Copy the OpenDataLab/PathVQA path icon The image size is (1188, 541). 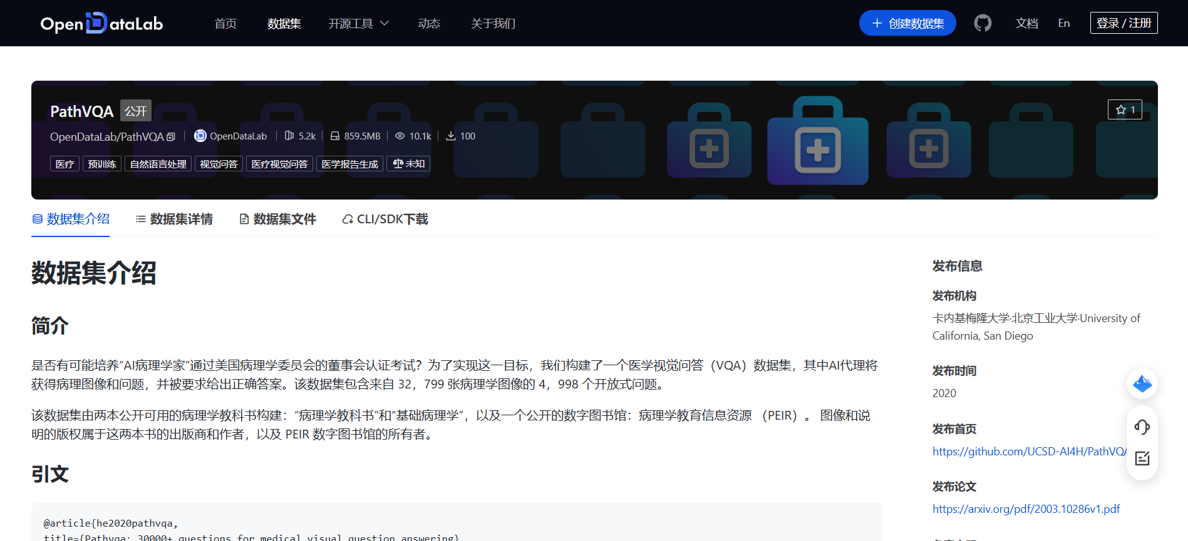pos(171,137)
